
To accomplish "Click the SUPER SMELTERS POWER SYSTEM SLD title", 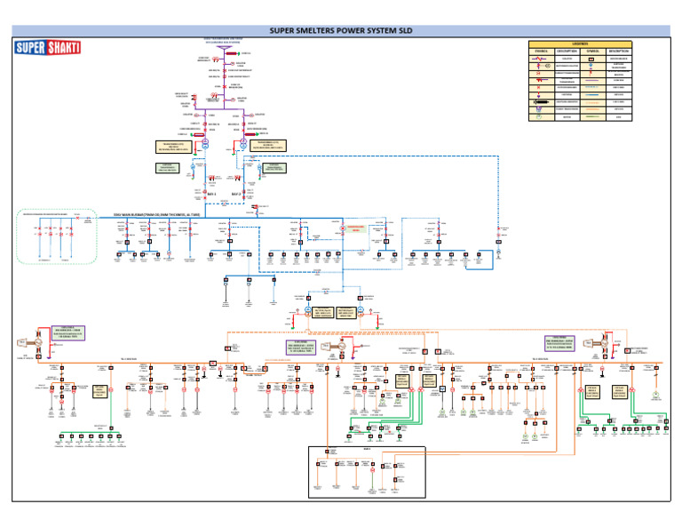I will [341, 30].
